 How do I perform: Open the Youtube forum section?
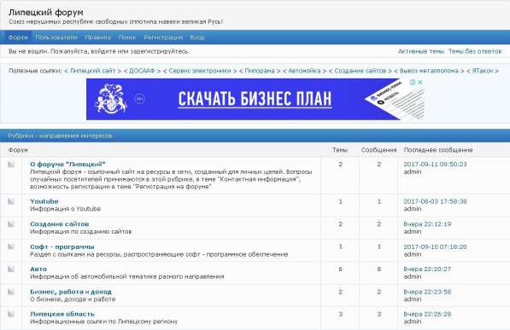tap(44, 201)
